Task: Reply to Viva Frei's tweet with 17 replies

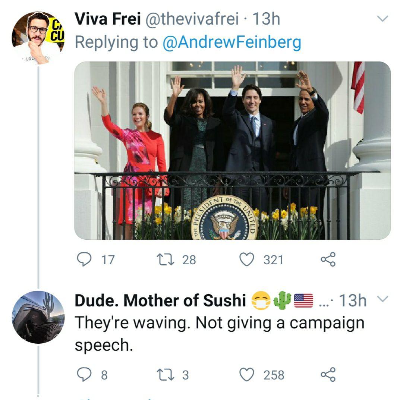Action: pos(84,259)
